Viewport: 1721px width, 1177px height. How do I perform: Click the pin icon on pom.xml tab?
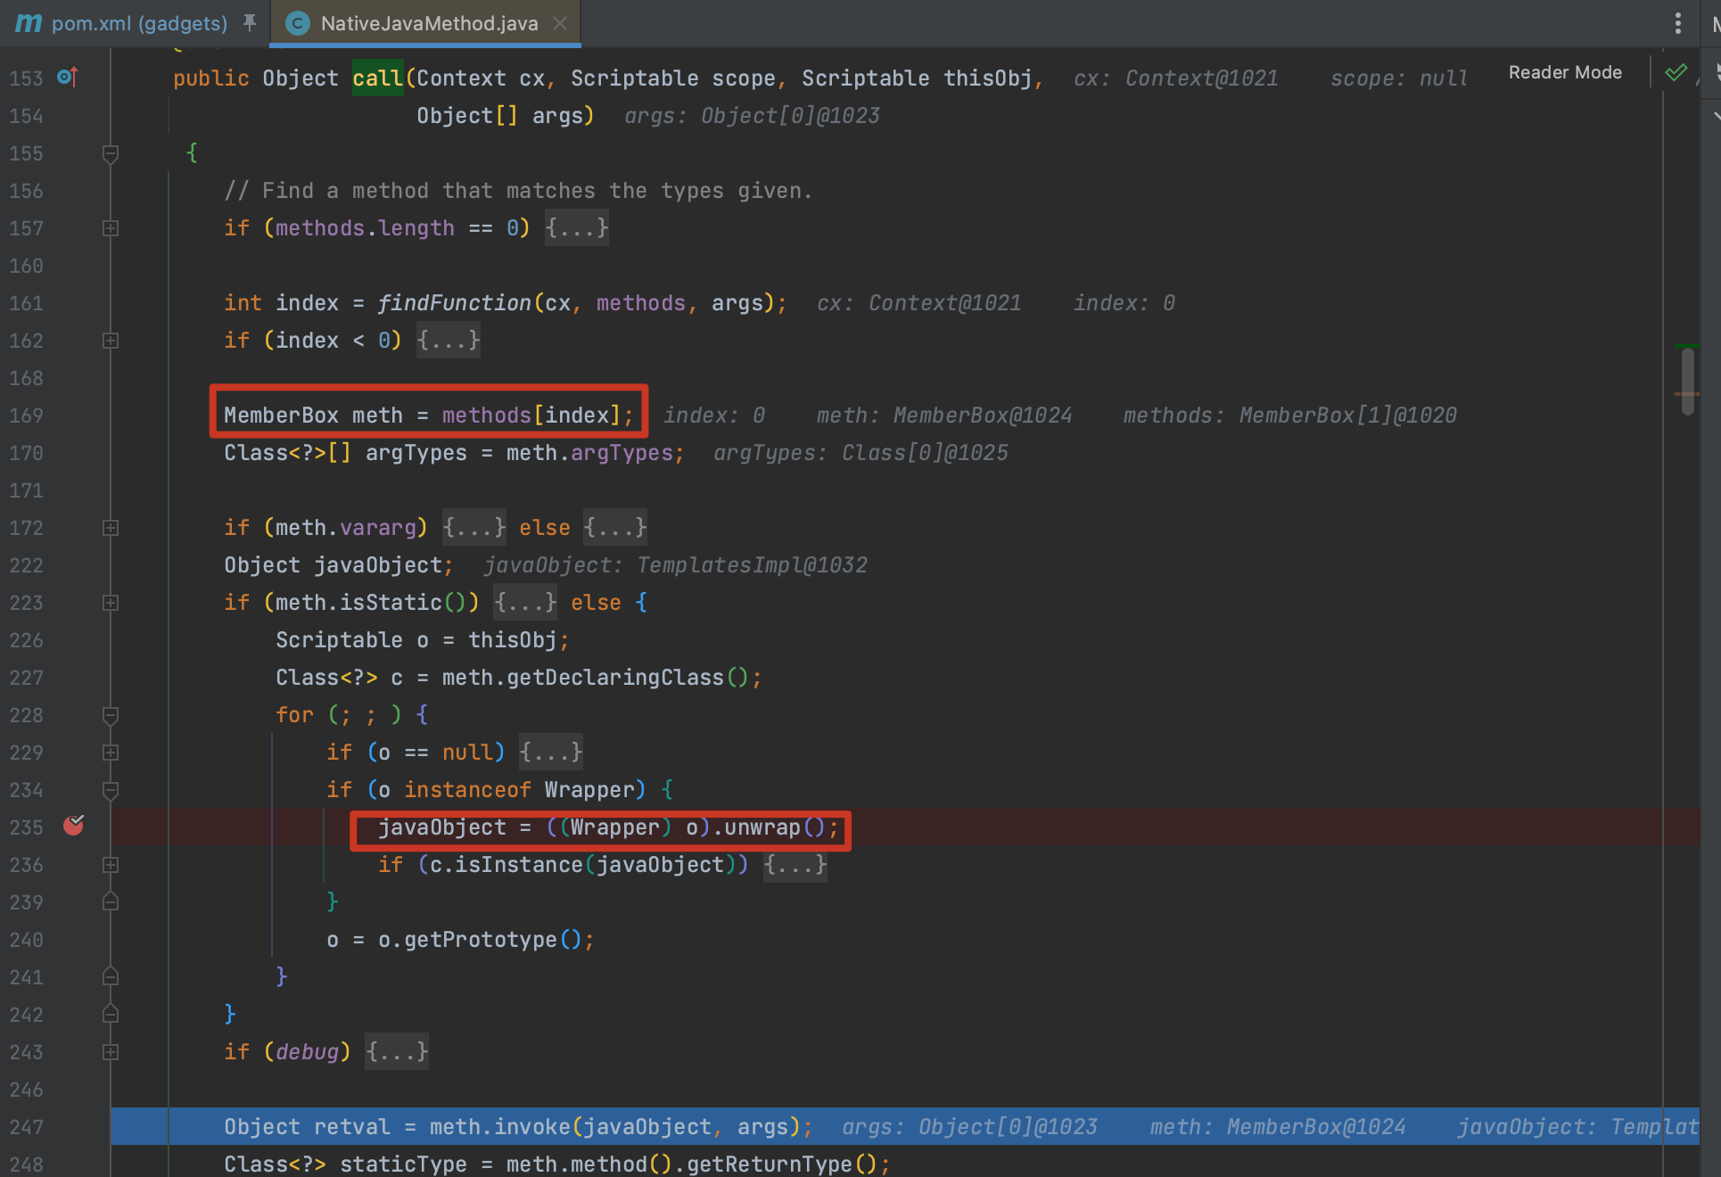click(x=250, y=22)
